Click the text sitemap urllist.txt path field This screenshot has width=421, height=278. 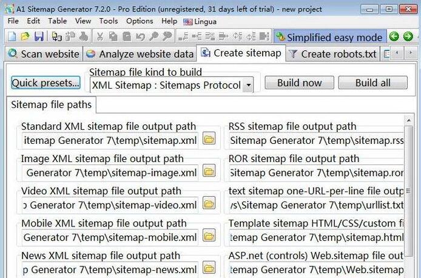click(x=316, y=205)
